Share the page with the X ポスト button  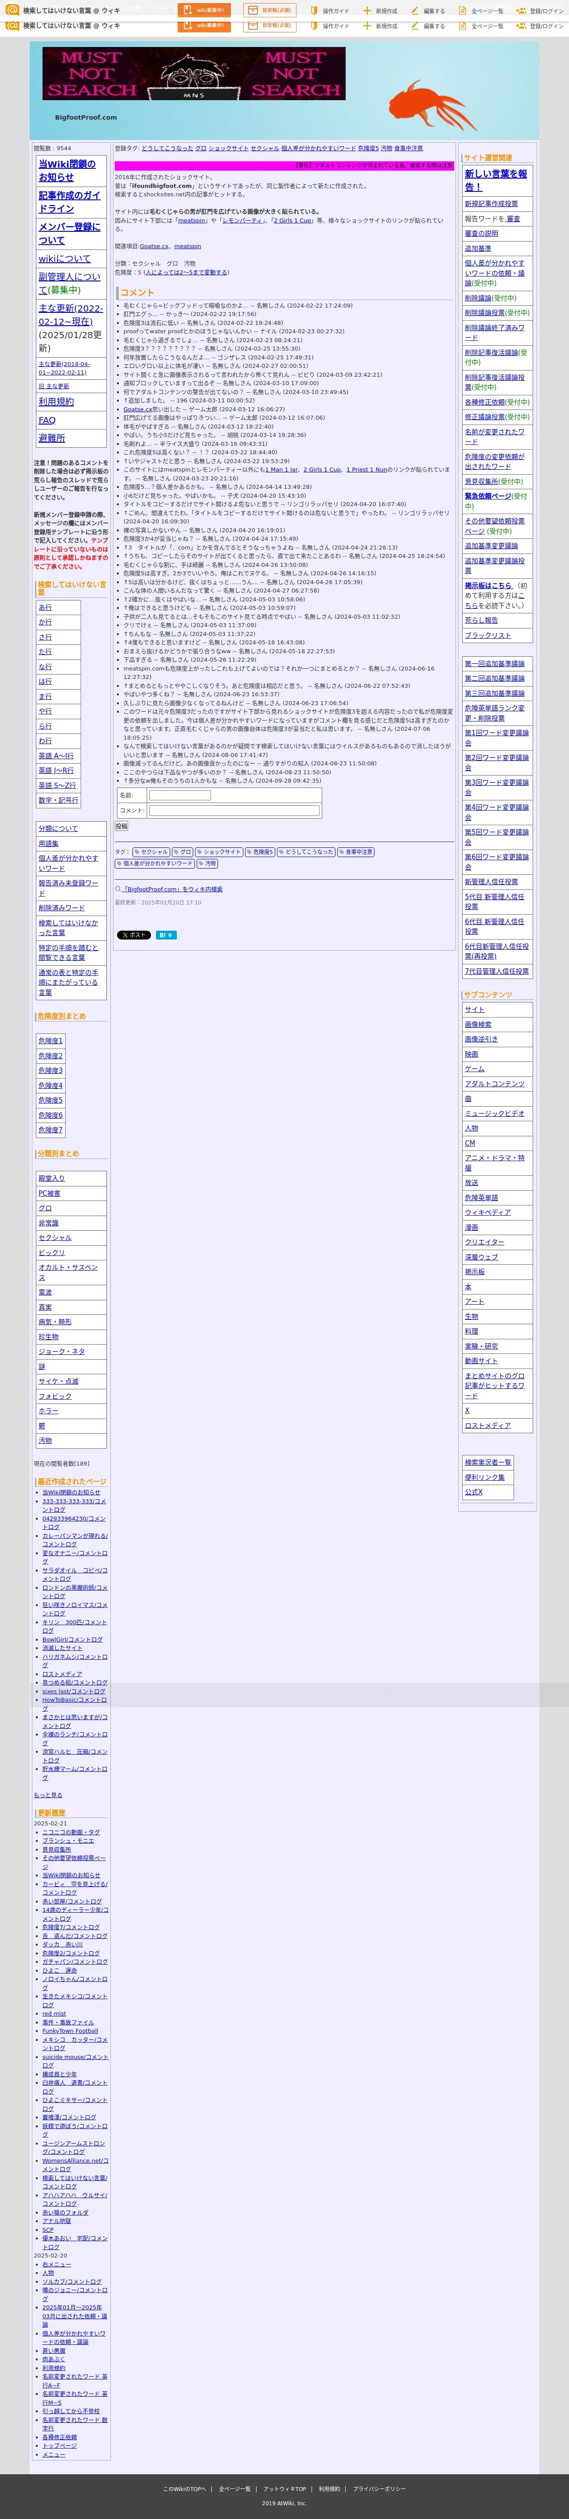point(134,935)
